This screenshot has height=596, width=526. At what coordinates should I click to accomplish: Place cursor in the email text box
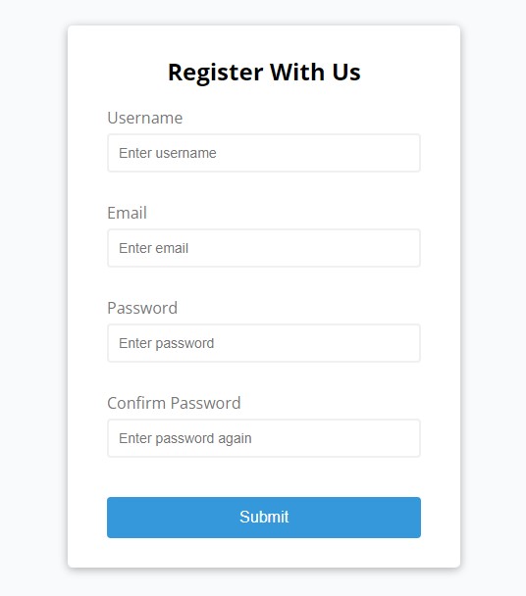point(264,248)
